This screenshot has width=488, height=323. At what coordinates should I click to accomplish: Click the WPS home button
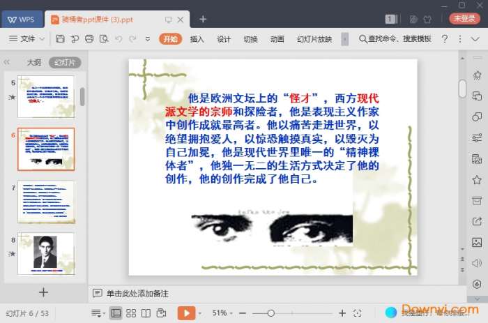[22, 20]
